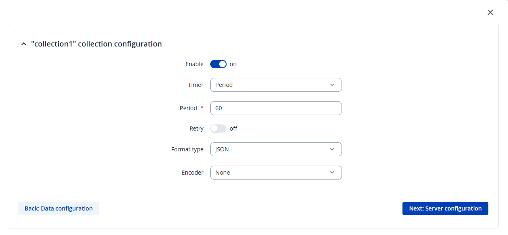
Task: Open the Encoder dropdown showing None
Action: coord(276,173)
